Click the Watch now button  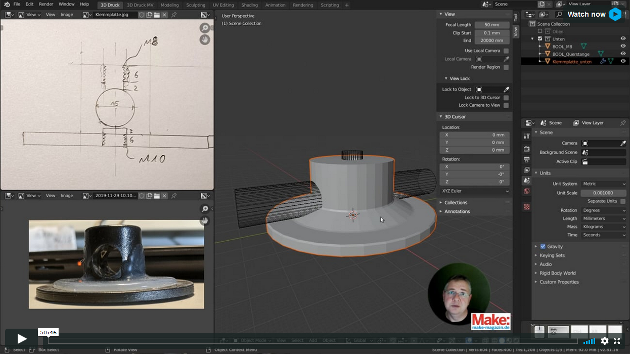[593, 14]
